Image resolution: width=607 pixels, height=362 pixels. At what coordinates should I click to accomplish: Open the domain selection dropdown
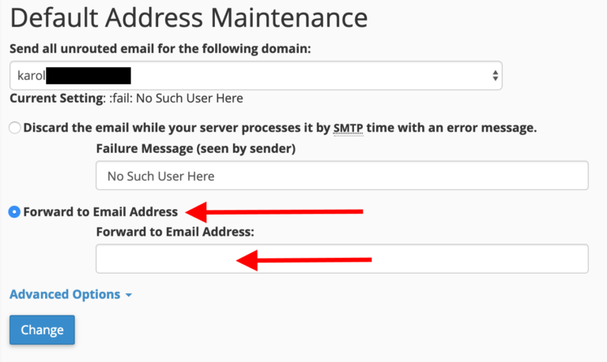[255, 76]
